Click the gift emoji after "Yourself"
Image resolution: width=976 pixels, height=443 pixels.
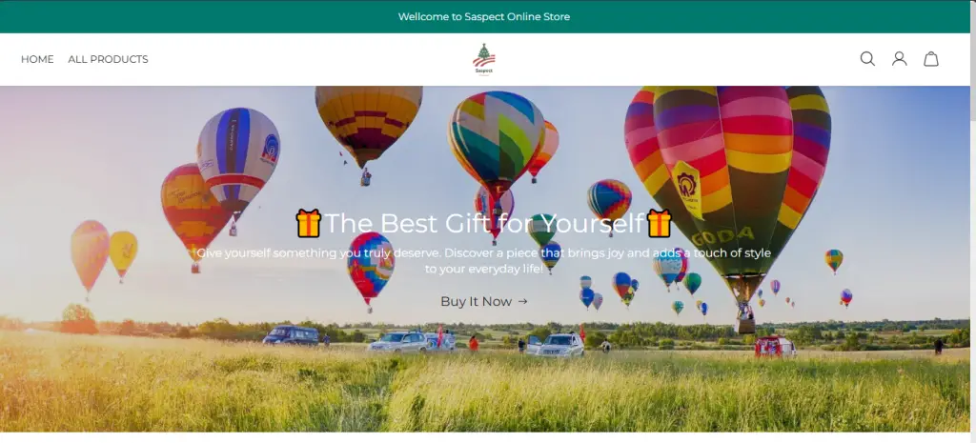pos(660,223)
